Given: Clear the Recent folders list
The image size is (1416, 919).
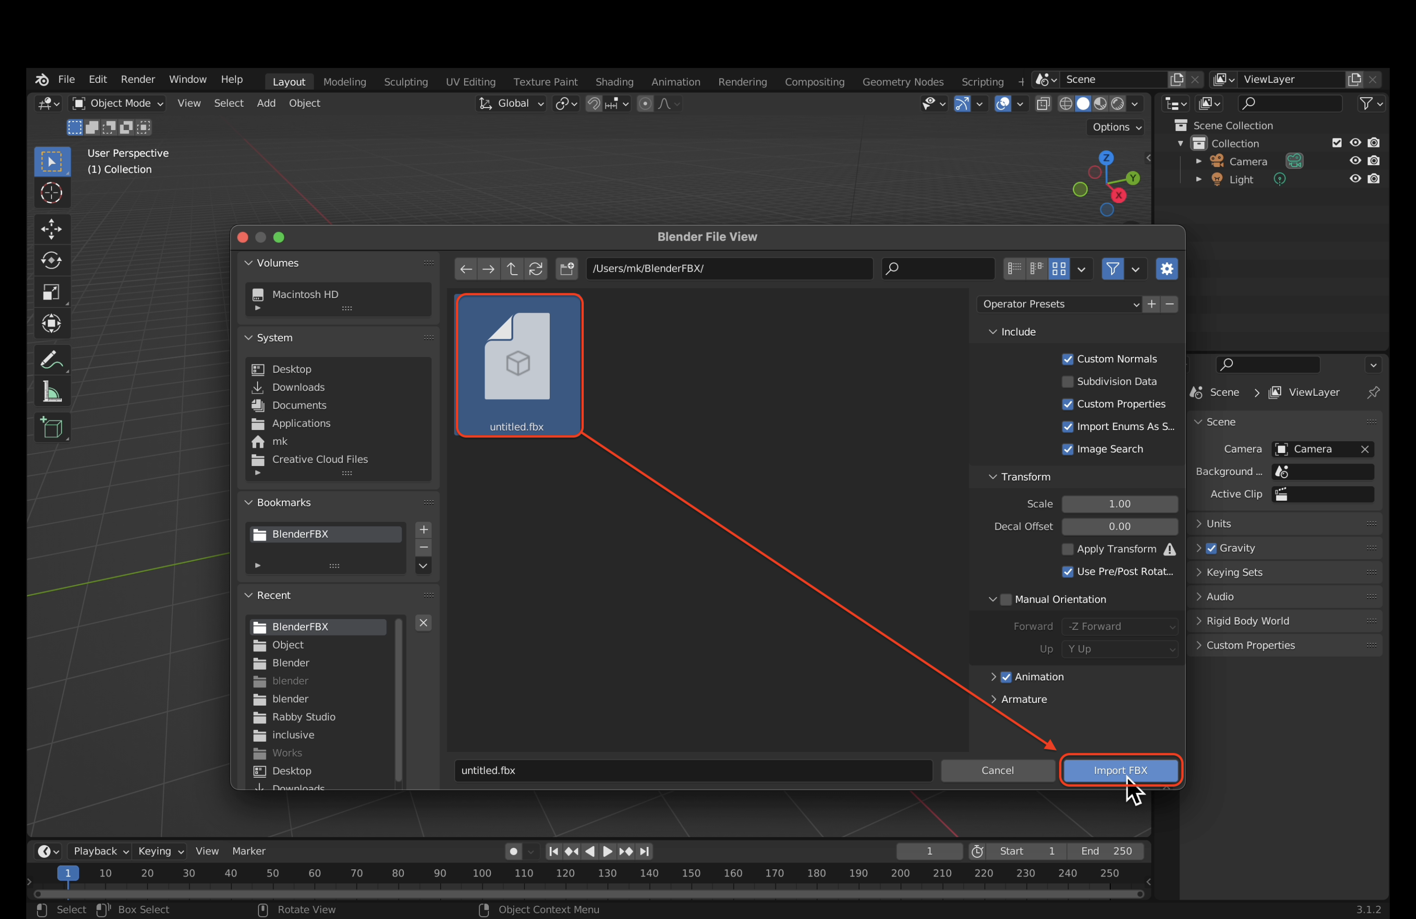Looking at the screenshot, I should (x=424, y=623).
